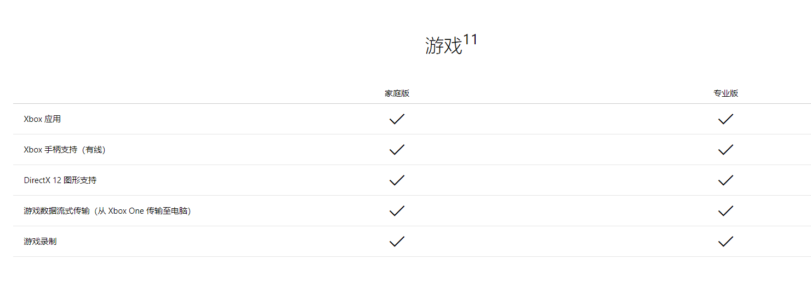Click 家庭版 checkmark for DirectX 12 图形支持
Viewport: 811px width, 282px height.
point(397,180)
